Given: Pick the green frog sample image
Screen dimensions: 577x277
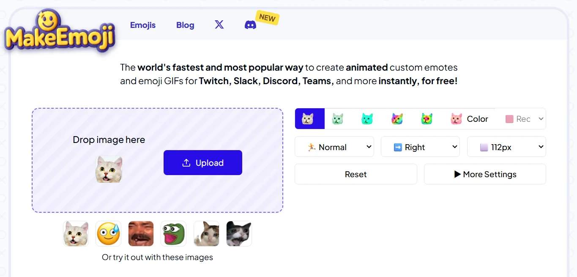Looking at the screenshot, I should 173,233.
